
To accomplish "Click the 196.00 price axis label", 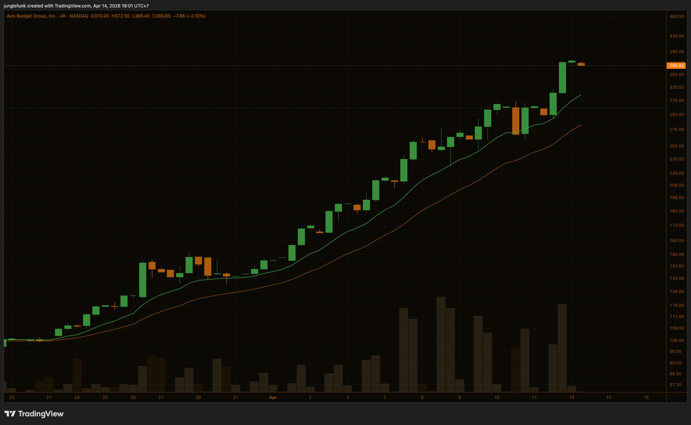I will [677, 198].
